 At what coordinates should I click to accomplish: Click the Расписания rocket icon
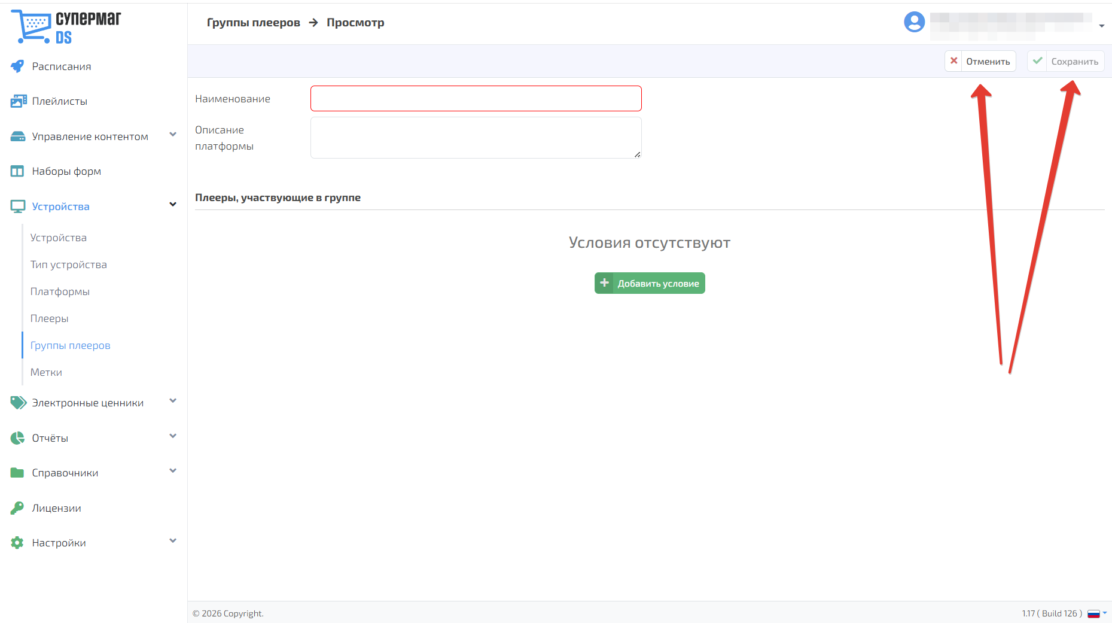pyautogui.click(x=17, y=66)
